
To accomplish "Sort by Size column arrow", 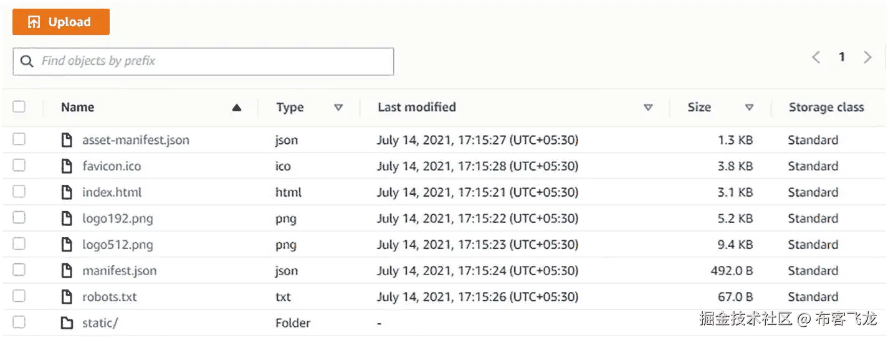I will pos(750,107).
